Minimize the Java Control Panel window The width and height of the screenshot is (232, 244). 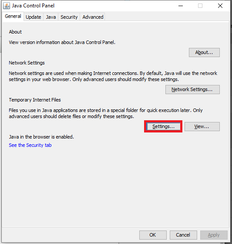(181, 6)
